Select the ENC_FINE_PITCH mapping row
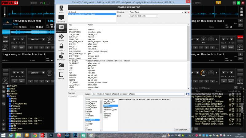This screenshot has height=138, width=246. (x=128, y=42)
